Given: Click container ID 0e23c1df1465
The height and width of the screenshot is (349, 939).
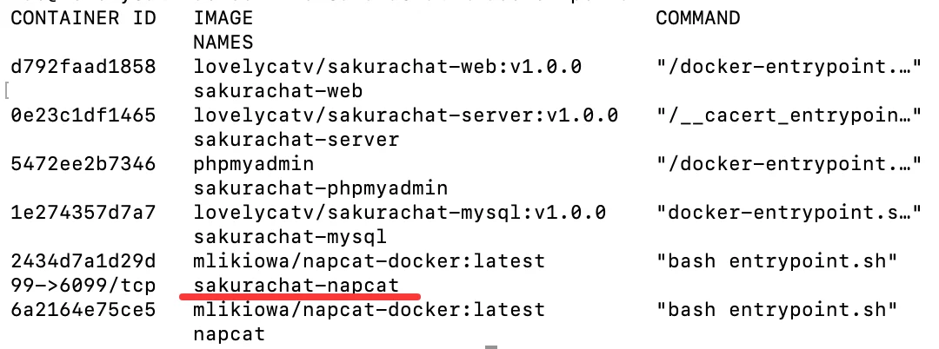Looking at the screenshot, I should (x=83, y=115).
